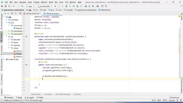Collapse the values folder
183x103 pixels.
point(9,48)
